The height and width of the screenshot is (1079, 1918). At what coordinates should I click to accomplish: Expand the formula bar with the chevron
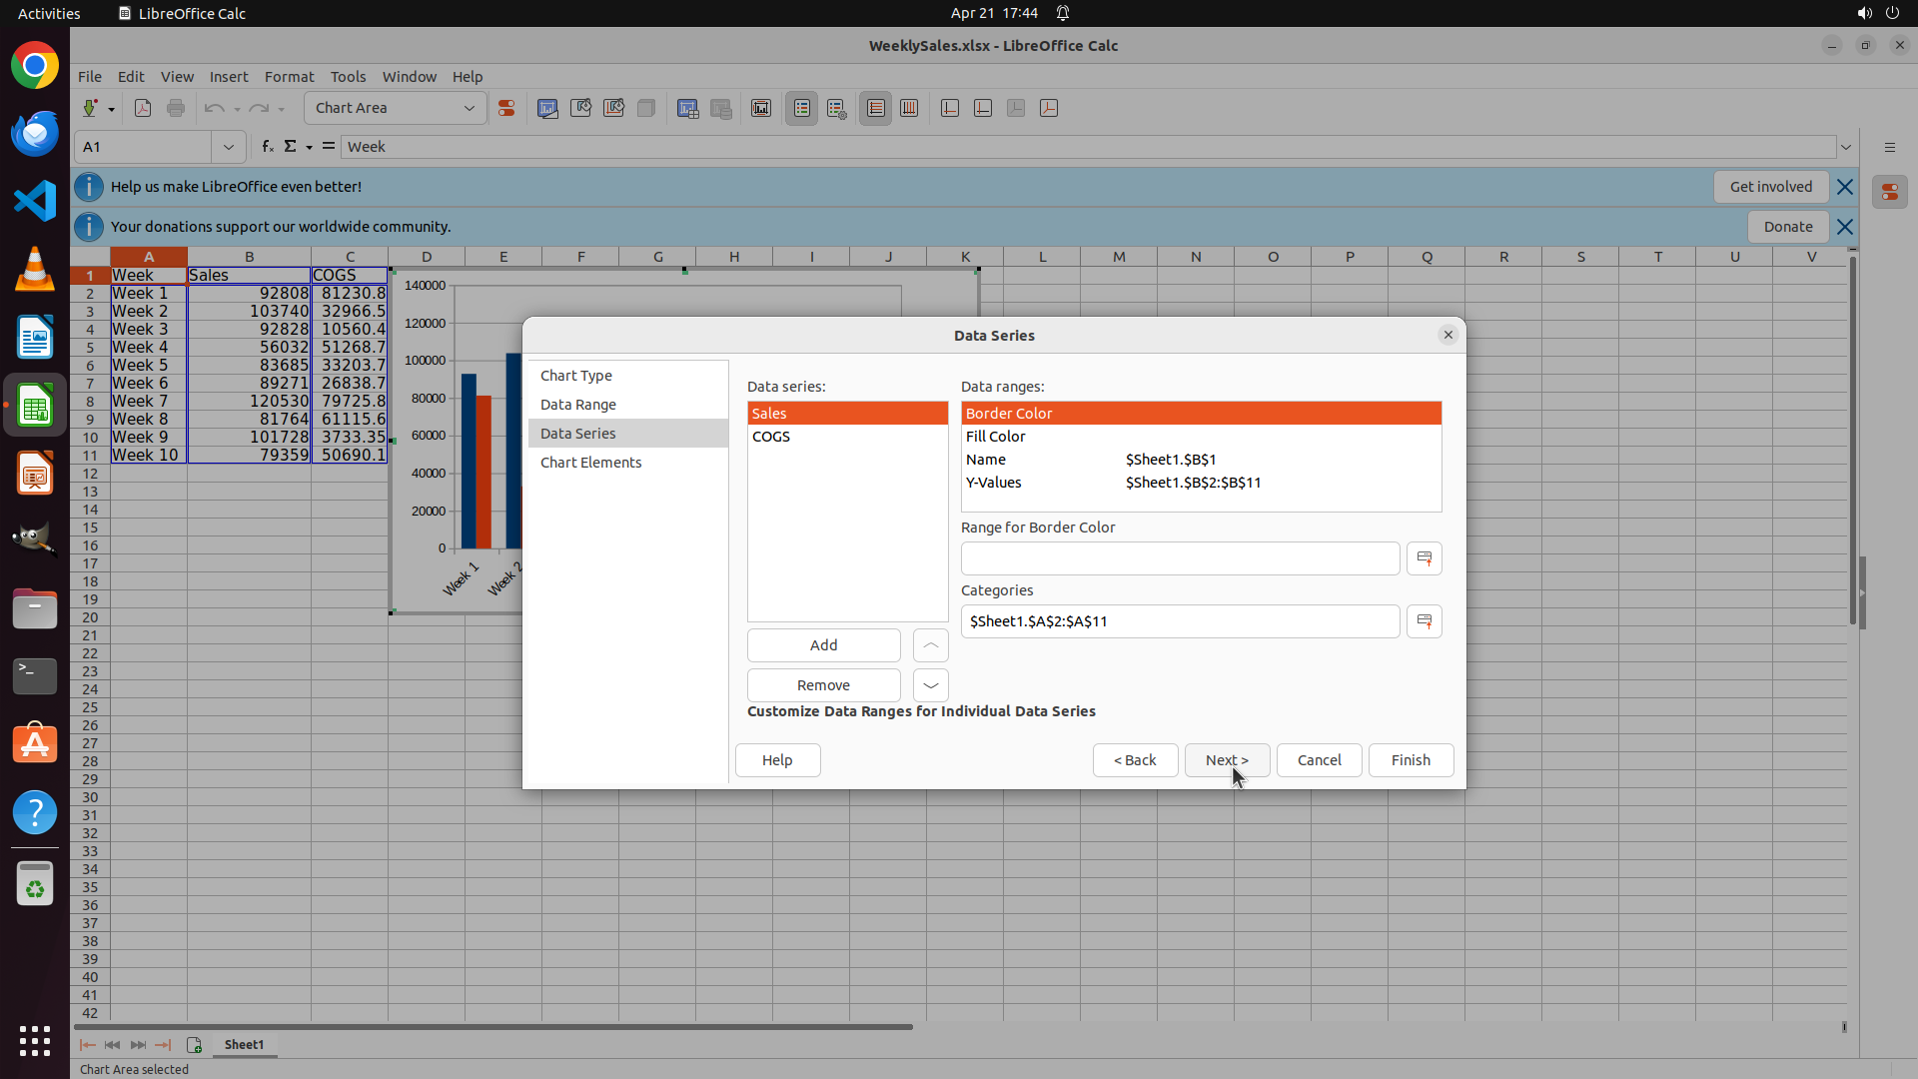pos(1846,147)
